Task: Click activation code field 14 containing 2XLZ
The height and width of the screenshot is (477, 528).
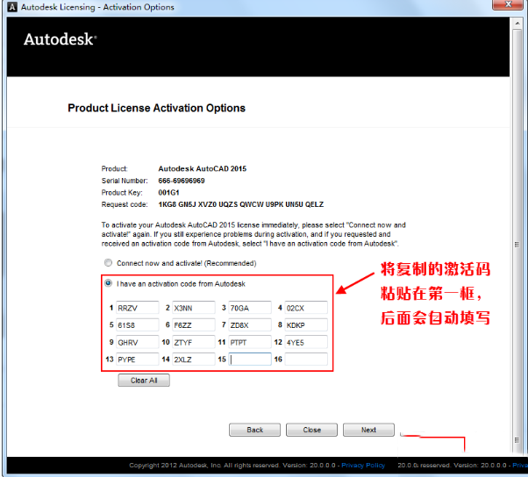Action: [x=194, y=360]
